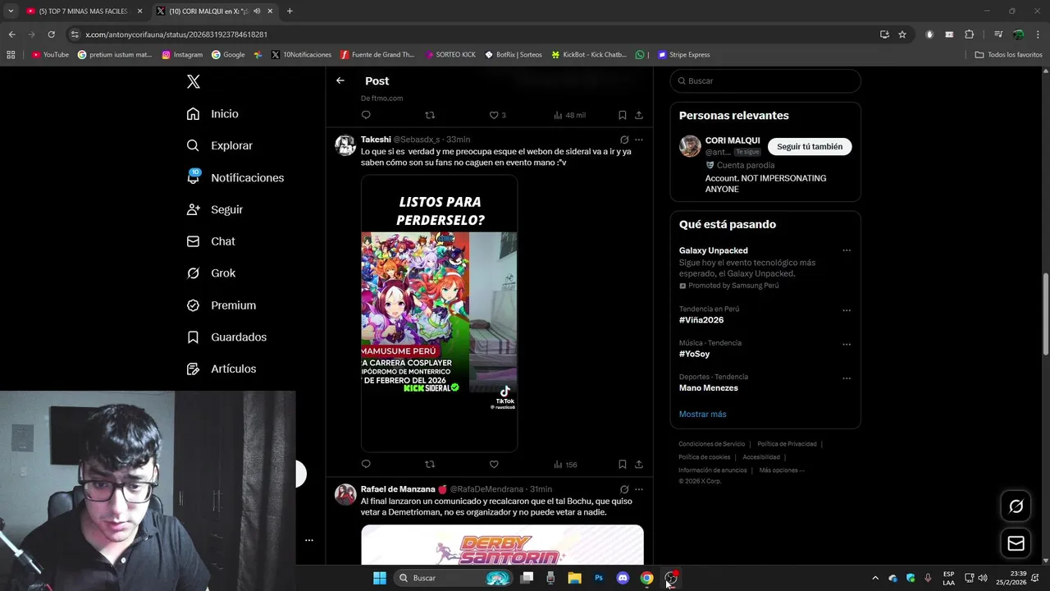Open more options for Mano Menezes trend
Image resolution: width=1050 pixels, height=591 pixels.
(847, 378)
